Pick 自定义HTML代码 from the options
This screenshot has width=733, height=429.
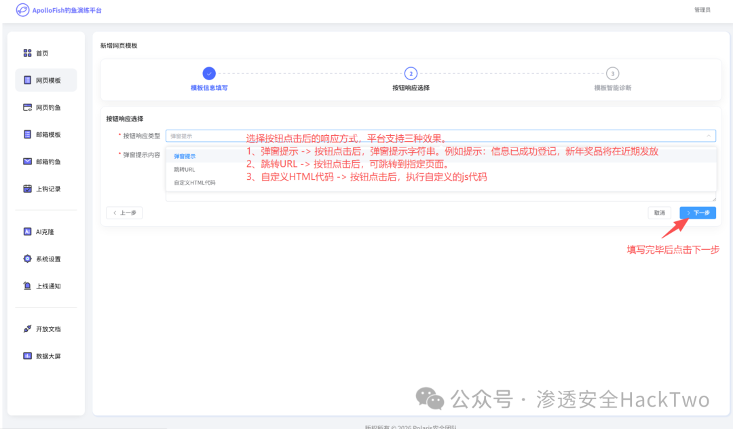[x=193, y=182]
